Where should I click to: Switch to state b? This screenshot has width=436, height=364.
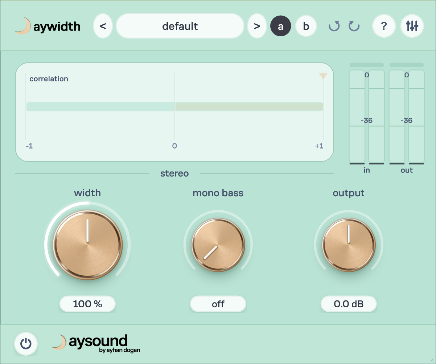click(x=306, y=26)
